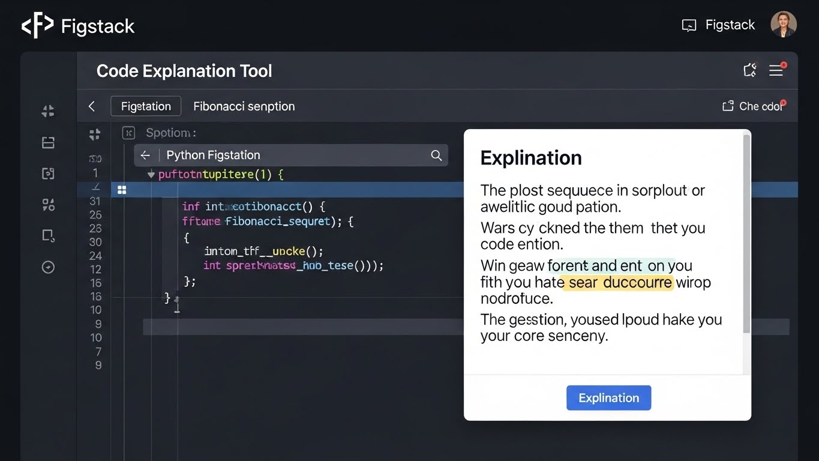Select the stacked panels icon in left sidebar
819x461 pixels.
pyautogui.click(x=48, y=142)
